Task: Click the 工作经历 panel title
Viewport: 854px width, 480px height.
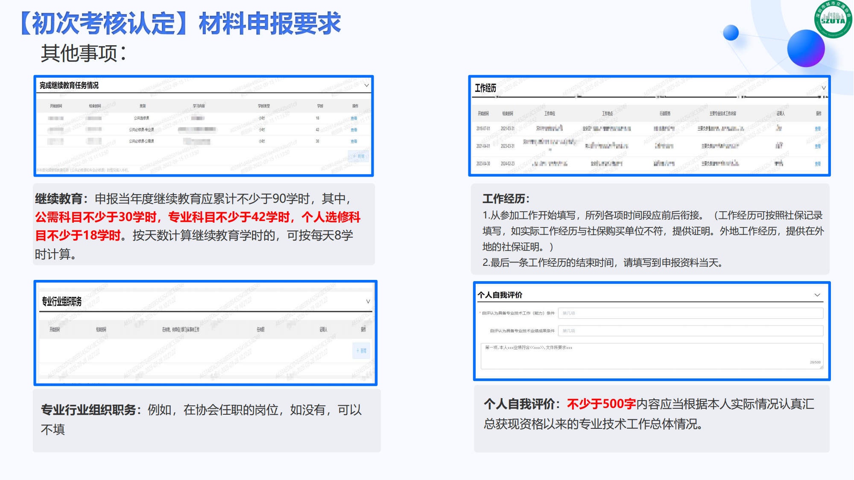Action: (485, 88)
